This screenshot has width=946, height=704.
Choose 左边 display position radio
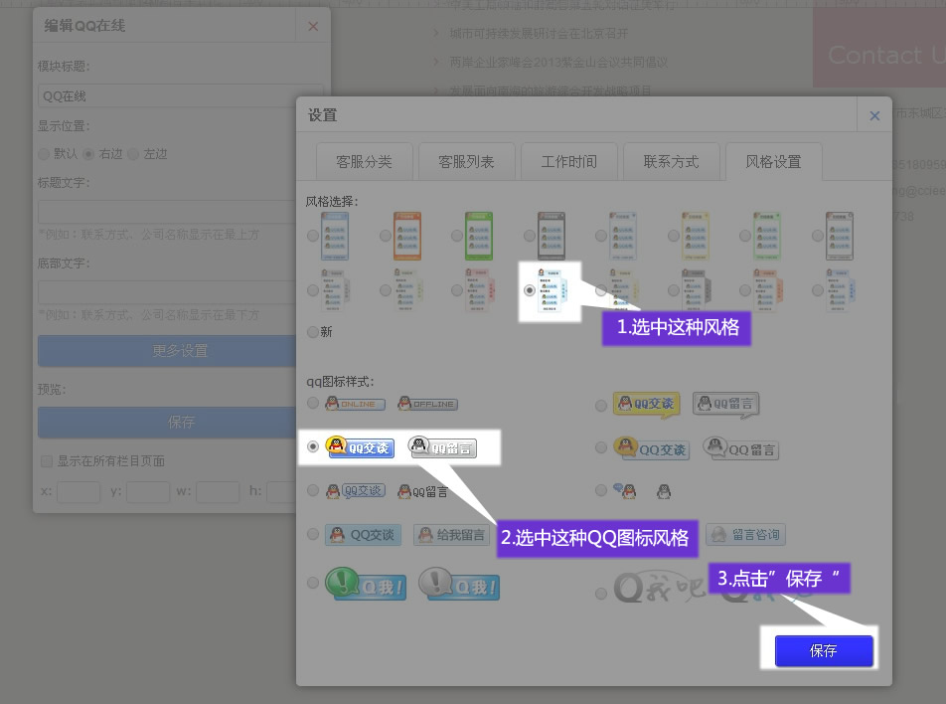(x=133, y=154)
